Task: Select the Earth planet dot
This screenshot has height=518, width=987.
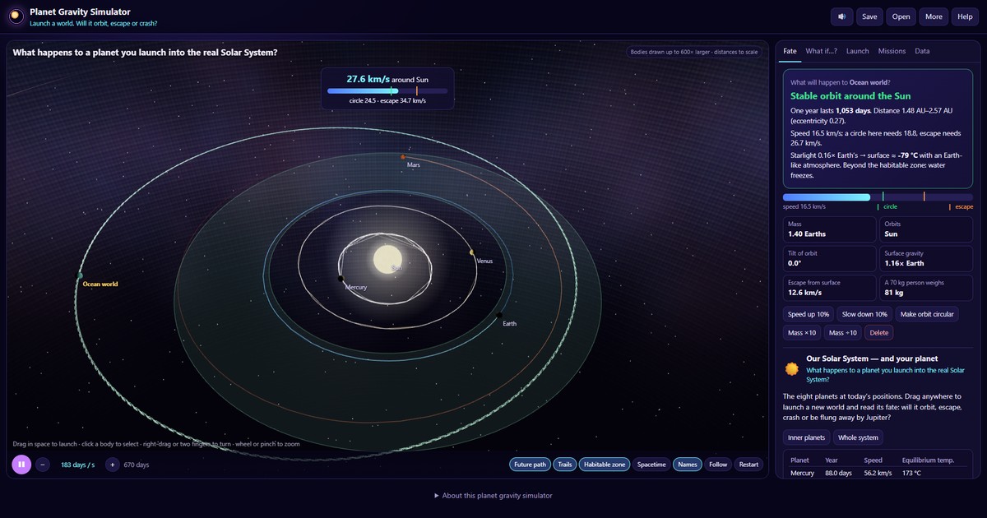Action: click(499, 315)
